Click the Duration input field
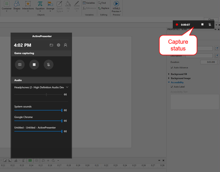The image size is (220, 172). pyautogui.click(x=207, y=62)
